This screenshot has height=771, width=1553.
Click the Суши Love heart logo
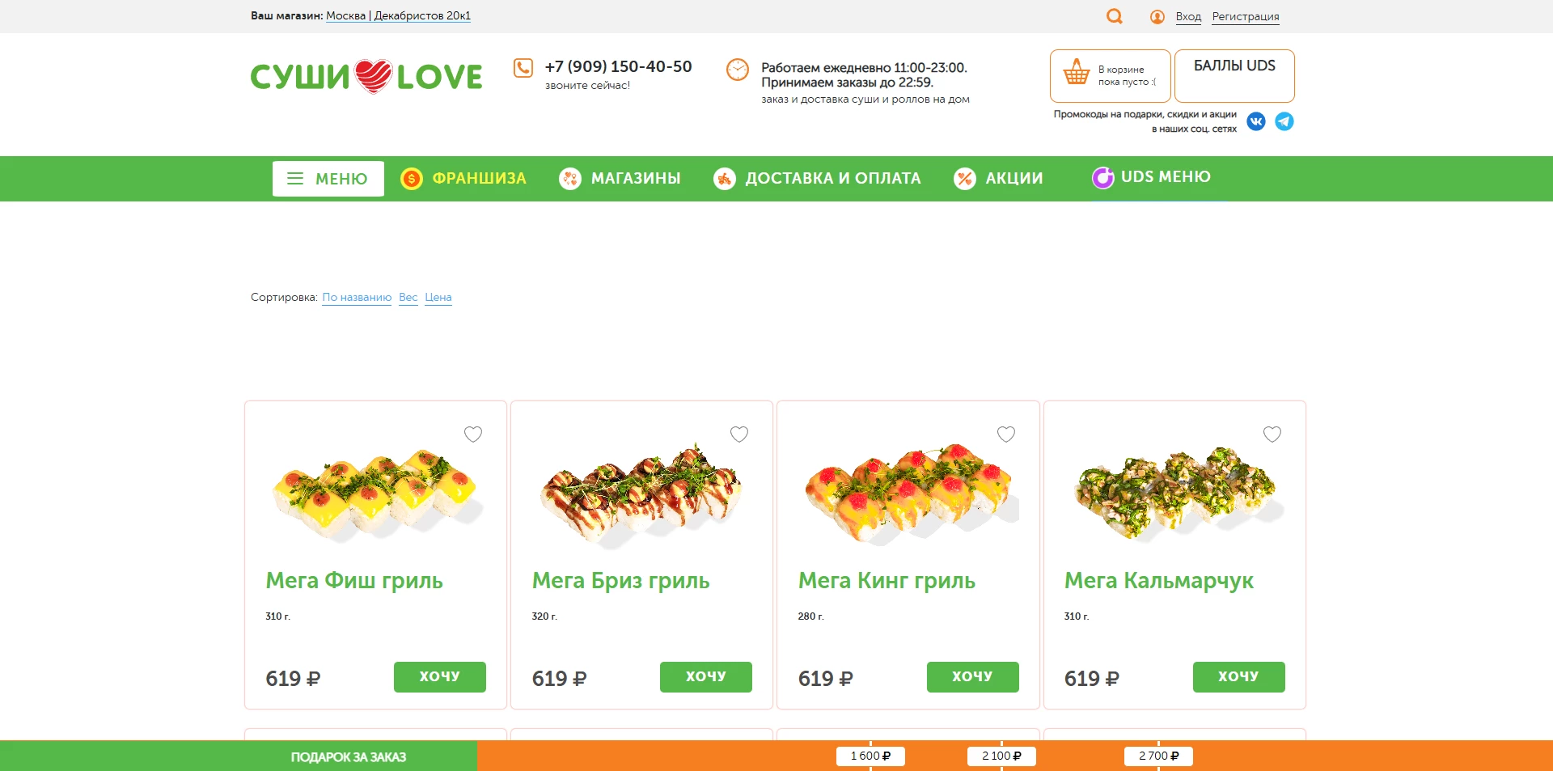point(366,76)
